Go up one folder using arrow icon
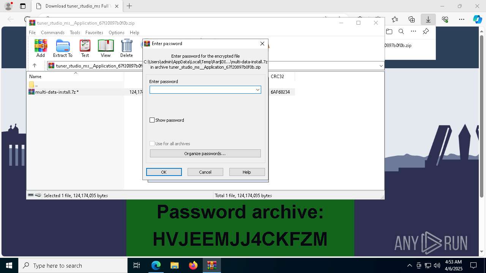Screen dimensions: 486x273 35,66
